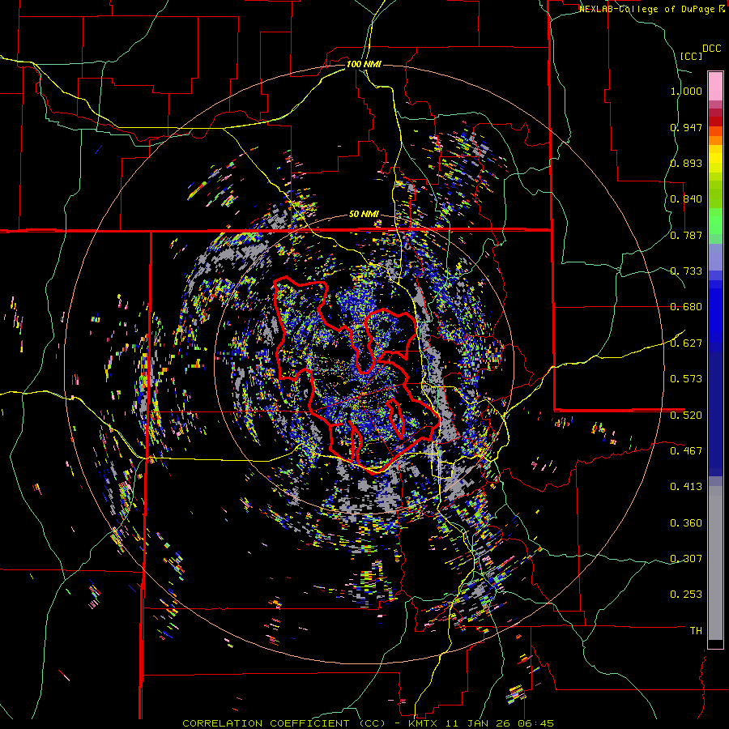Select the 0.733 scale value

point(686,271)
